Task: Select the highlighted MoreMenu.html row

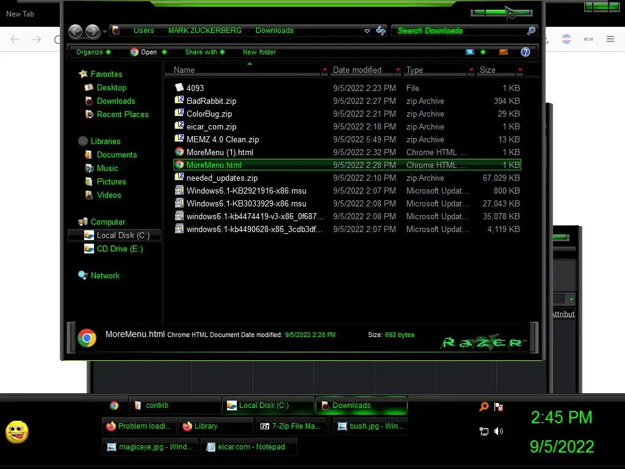Action: [347, 165]
